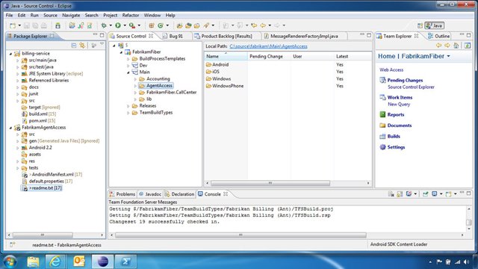This screenshot has width=478, height=269.
Task: Collapse the FabrikamAgentAccess project node
Action: tap(10, 128)
